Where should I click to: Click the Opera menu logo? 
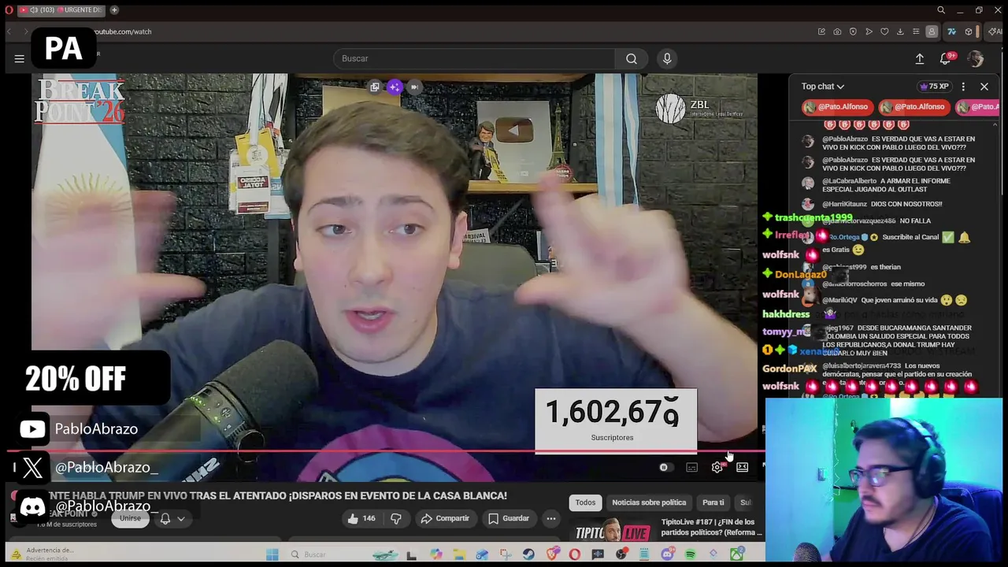click(9, 10)
